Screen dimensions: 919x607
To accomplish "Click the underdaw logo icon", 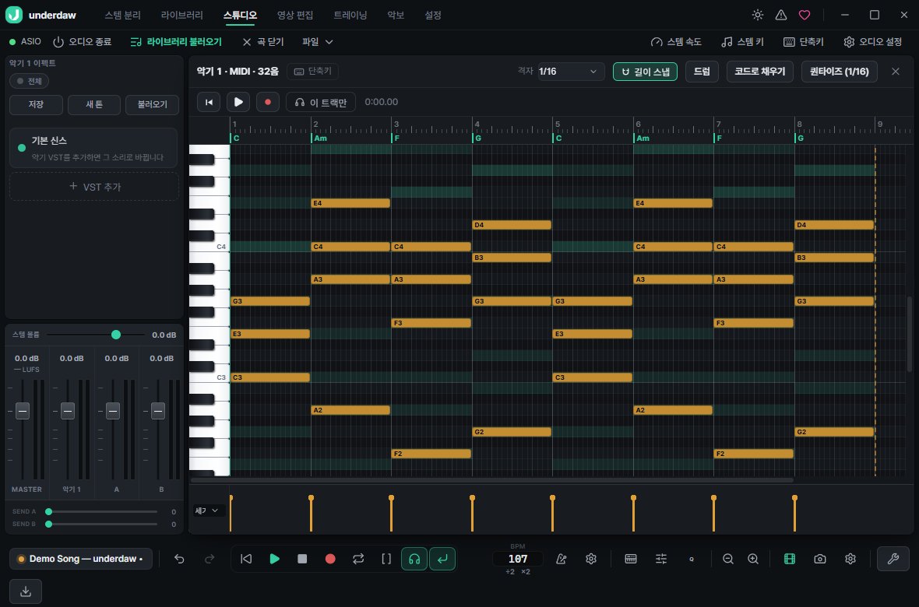I will point(14,16).
